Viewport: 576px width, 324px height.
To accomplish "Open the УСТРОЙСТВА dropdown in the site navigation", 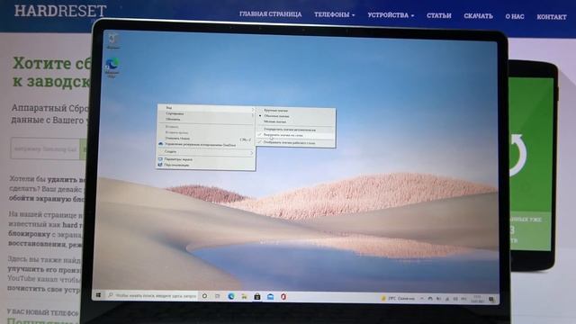I will pyautogui.click(x=391, y=15).
